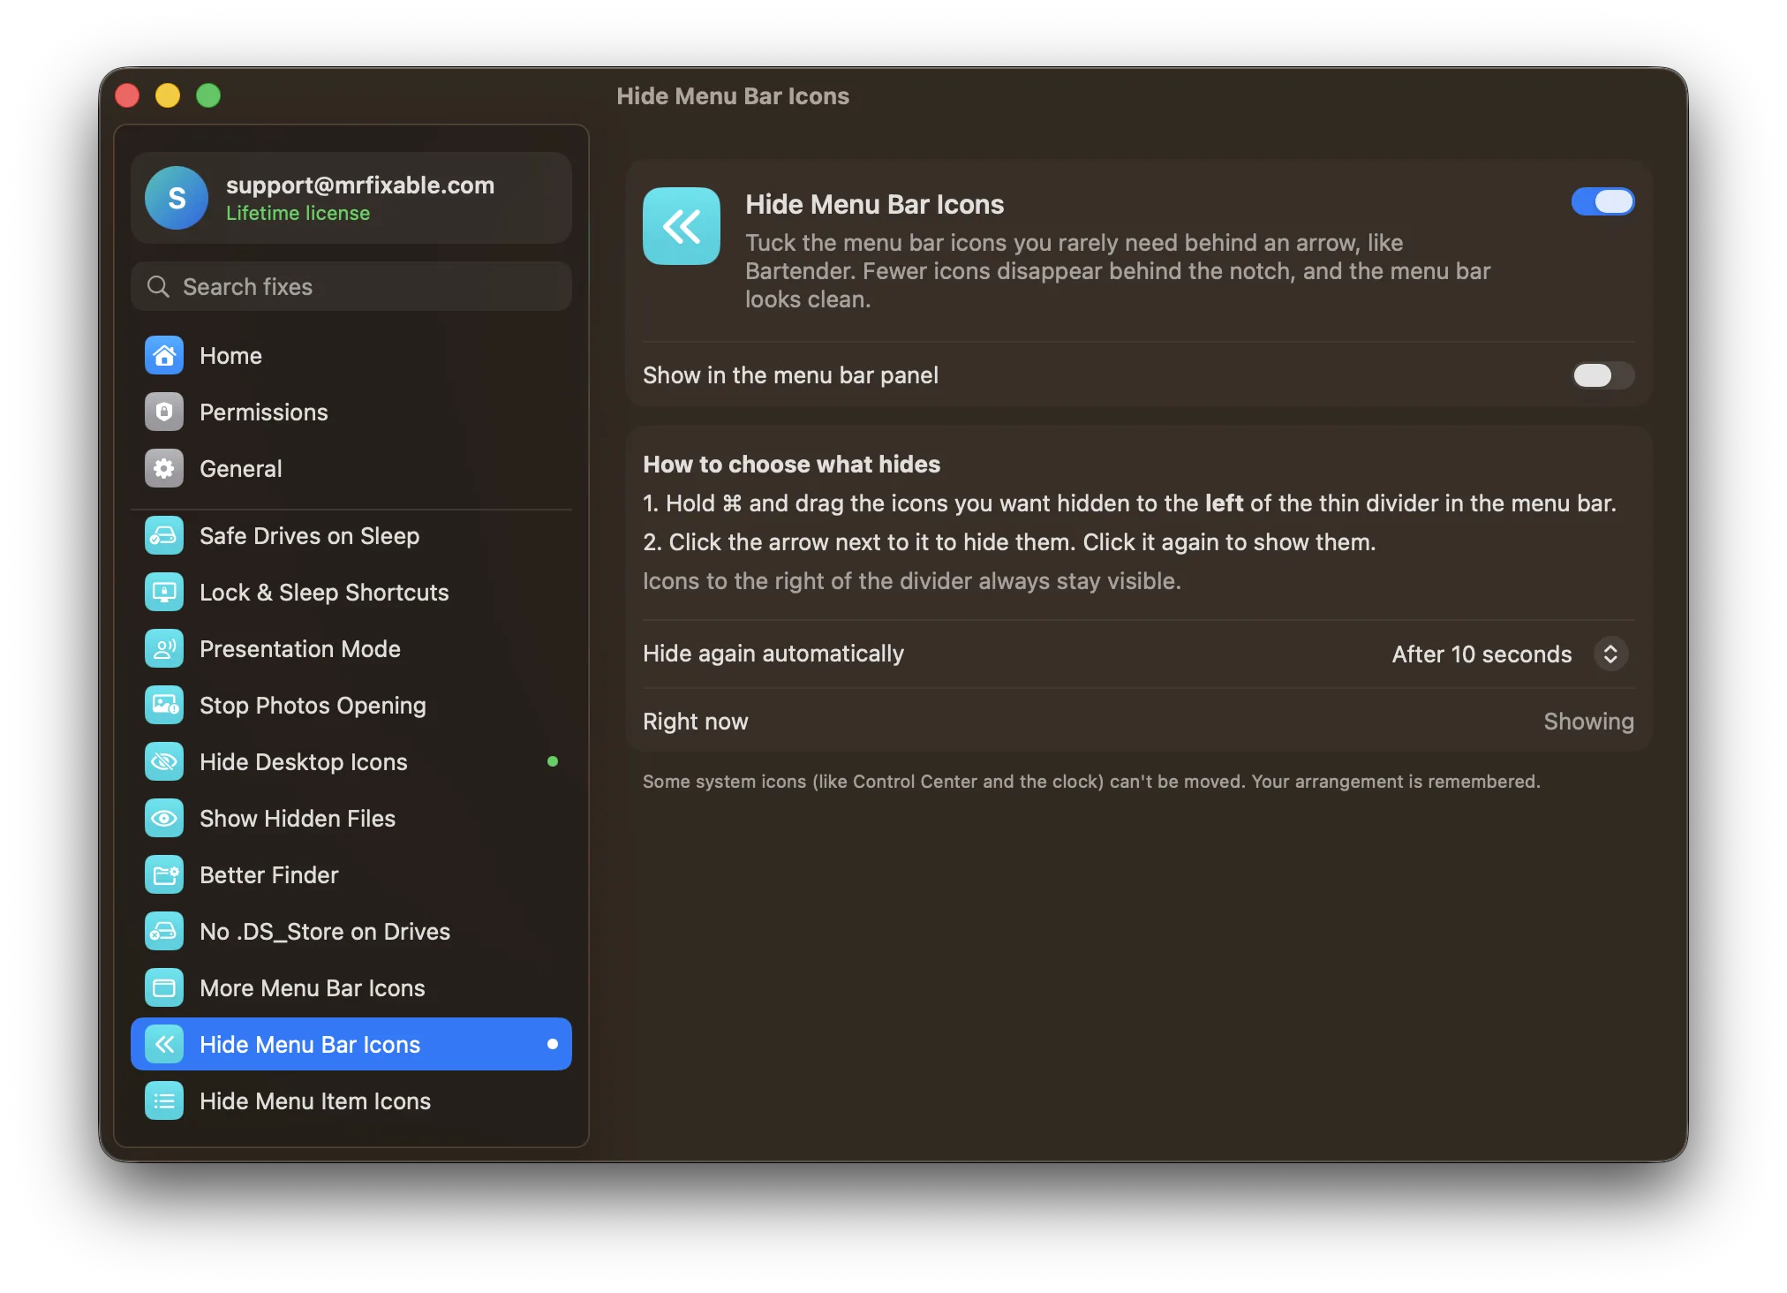Image resolution: width=1787 pixels, height=1293 pixels.
Task: Click the white dot on Hide Menu Bar Icons
Action: click(x=553, y=1044)
